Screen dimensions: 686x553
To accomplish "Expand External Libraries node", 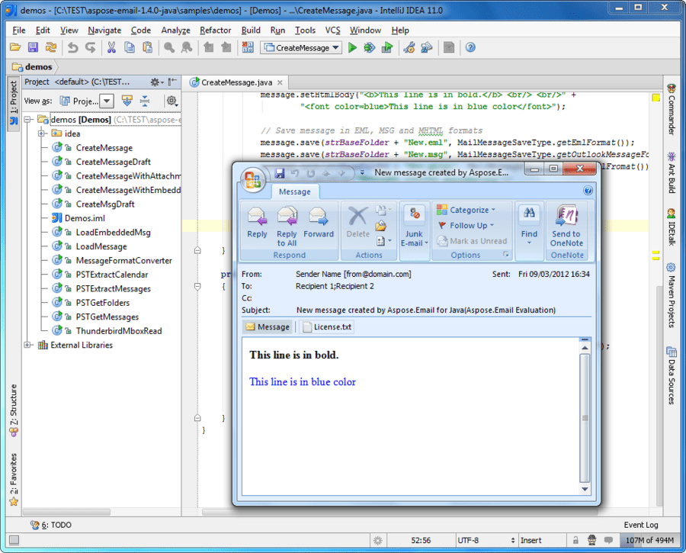I will (x=28, y=345).
